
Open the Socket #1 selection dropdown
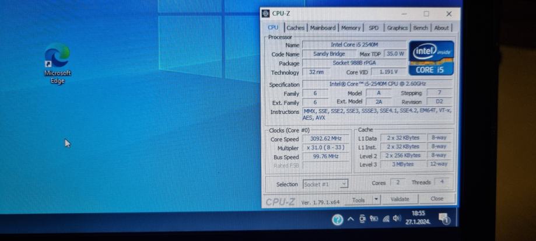tap(325, 184)
